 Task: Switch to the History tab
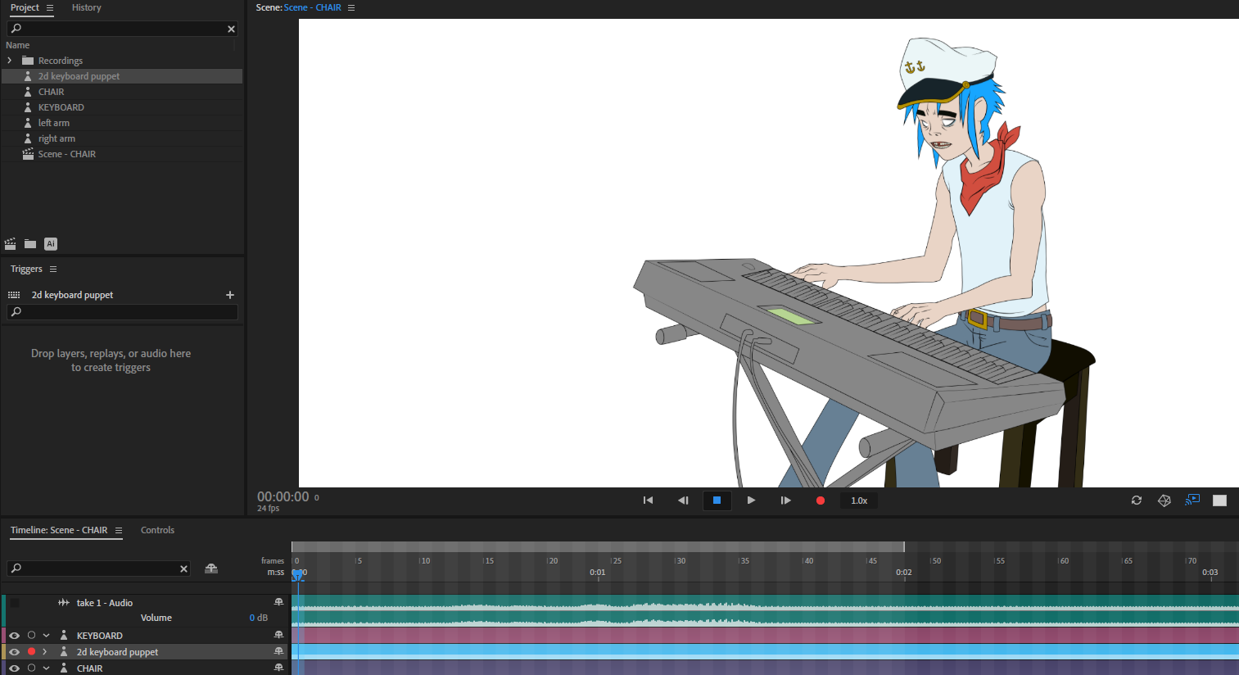coord(86,7)
